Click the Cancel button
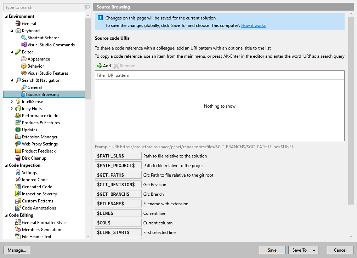Viewport: 357px width, 258px height. 340,250
